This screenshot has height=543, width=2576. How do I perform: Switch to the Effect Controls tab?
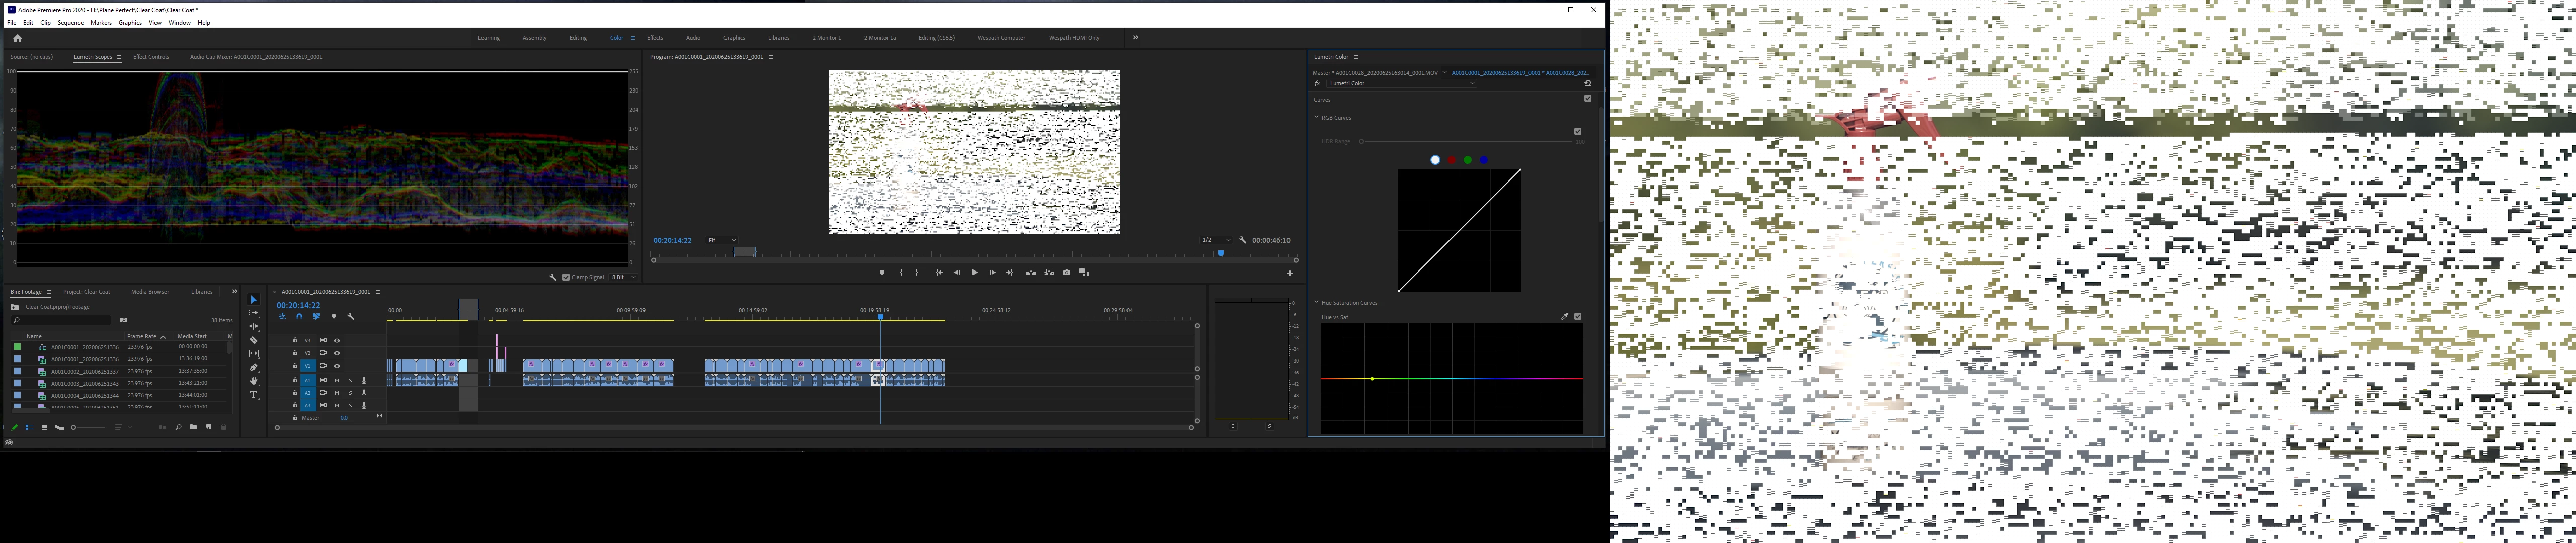click(151, 57)
